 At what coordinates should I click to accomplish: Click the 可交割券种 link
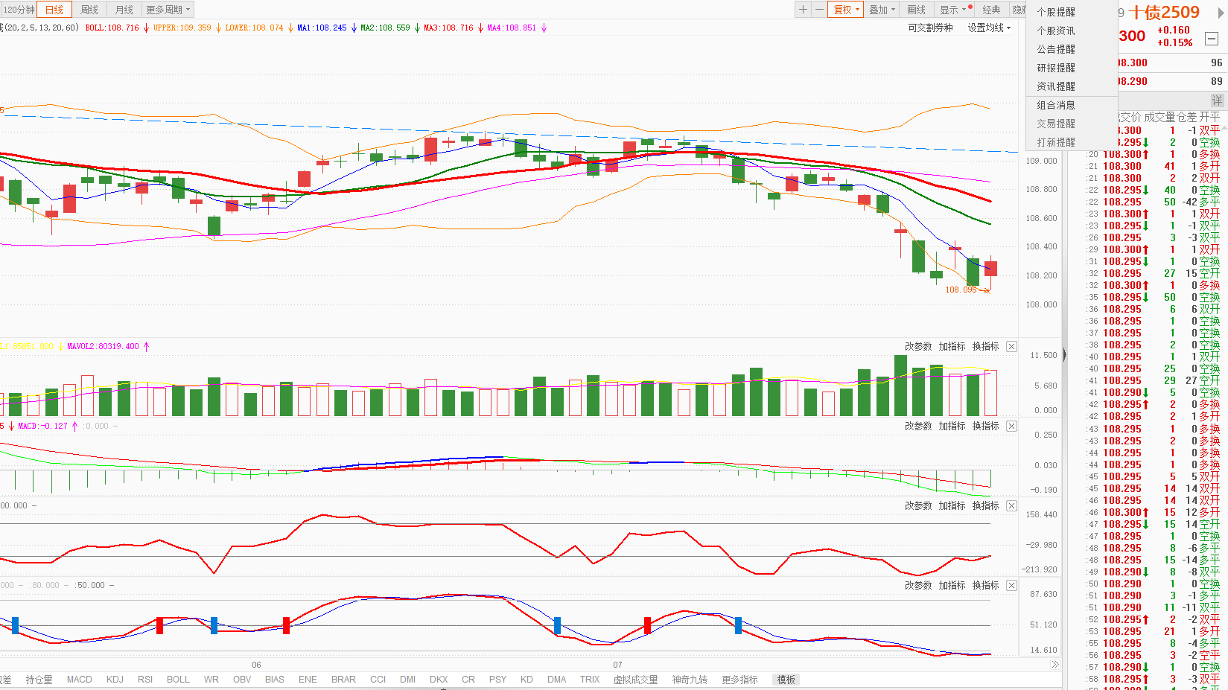(930, 28)
